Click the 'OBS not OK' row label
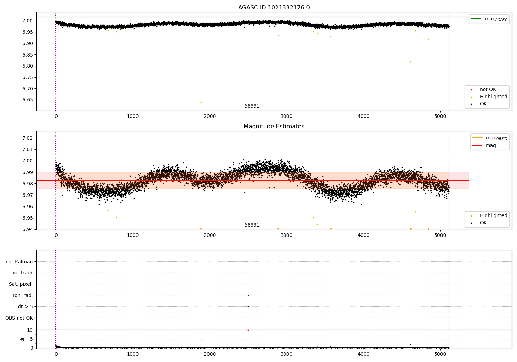 (19, 318)
